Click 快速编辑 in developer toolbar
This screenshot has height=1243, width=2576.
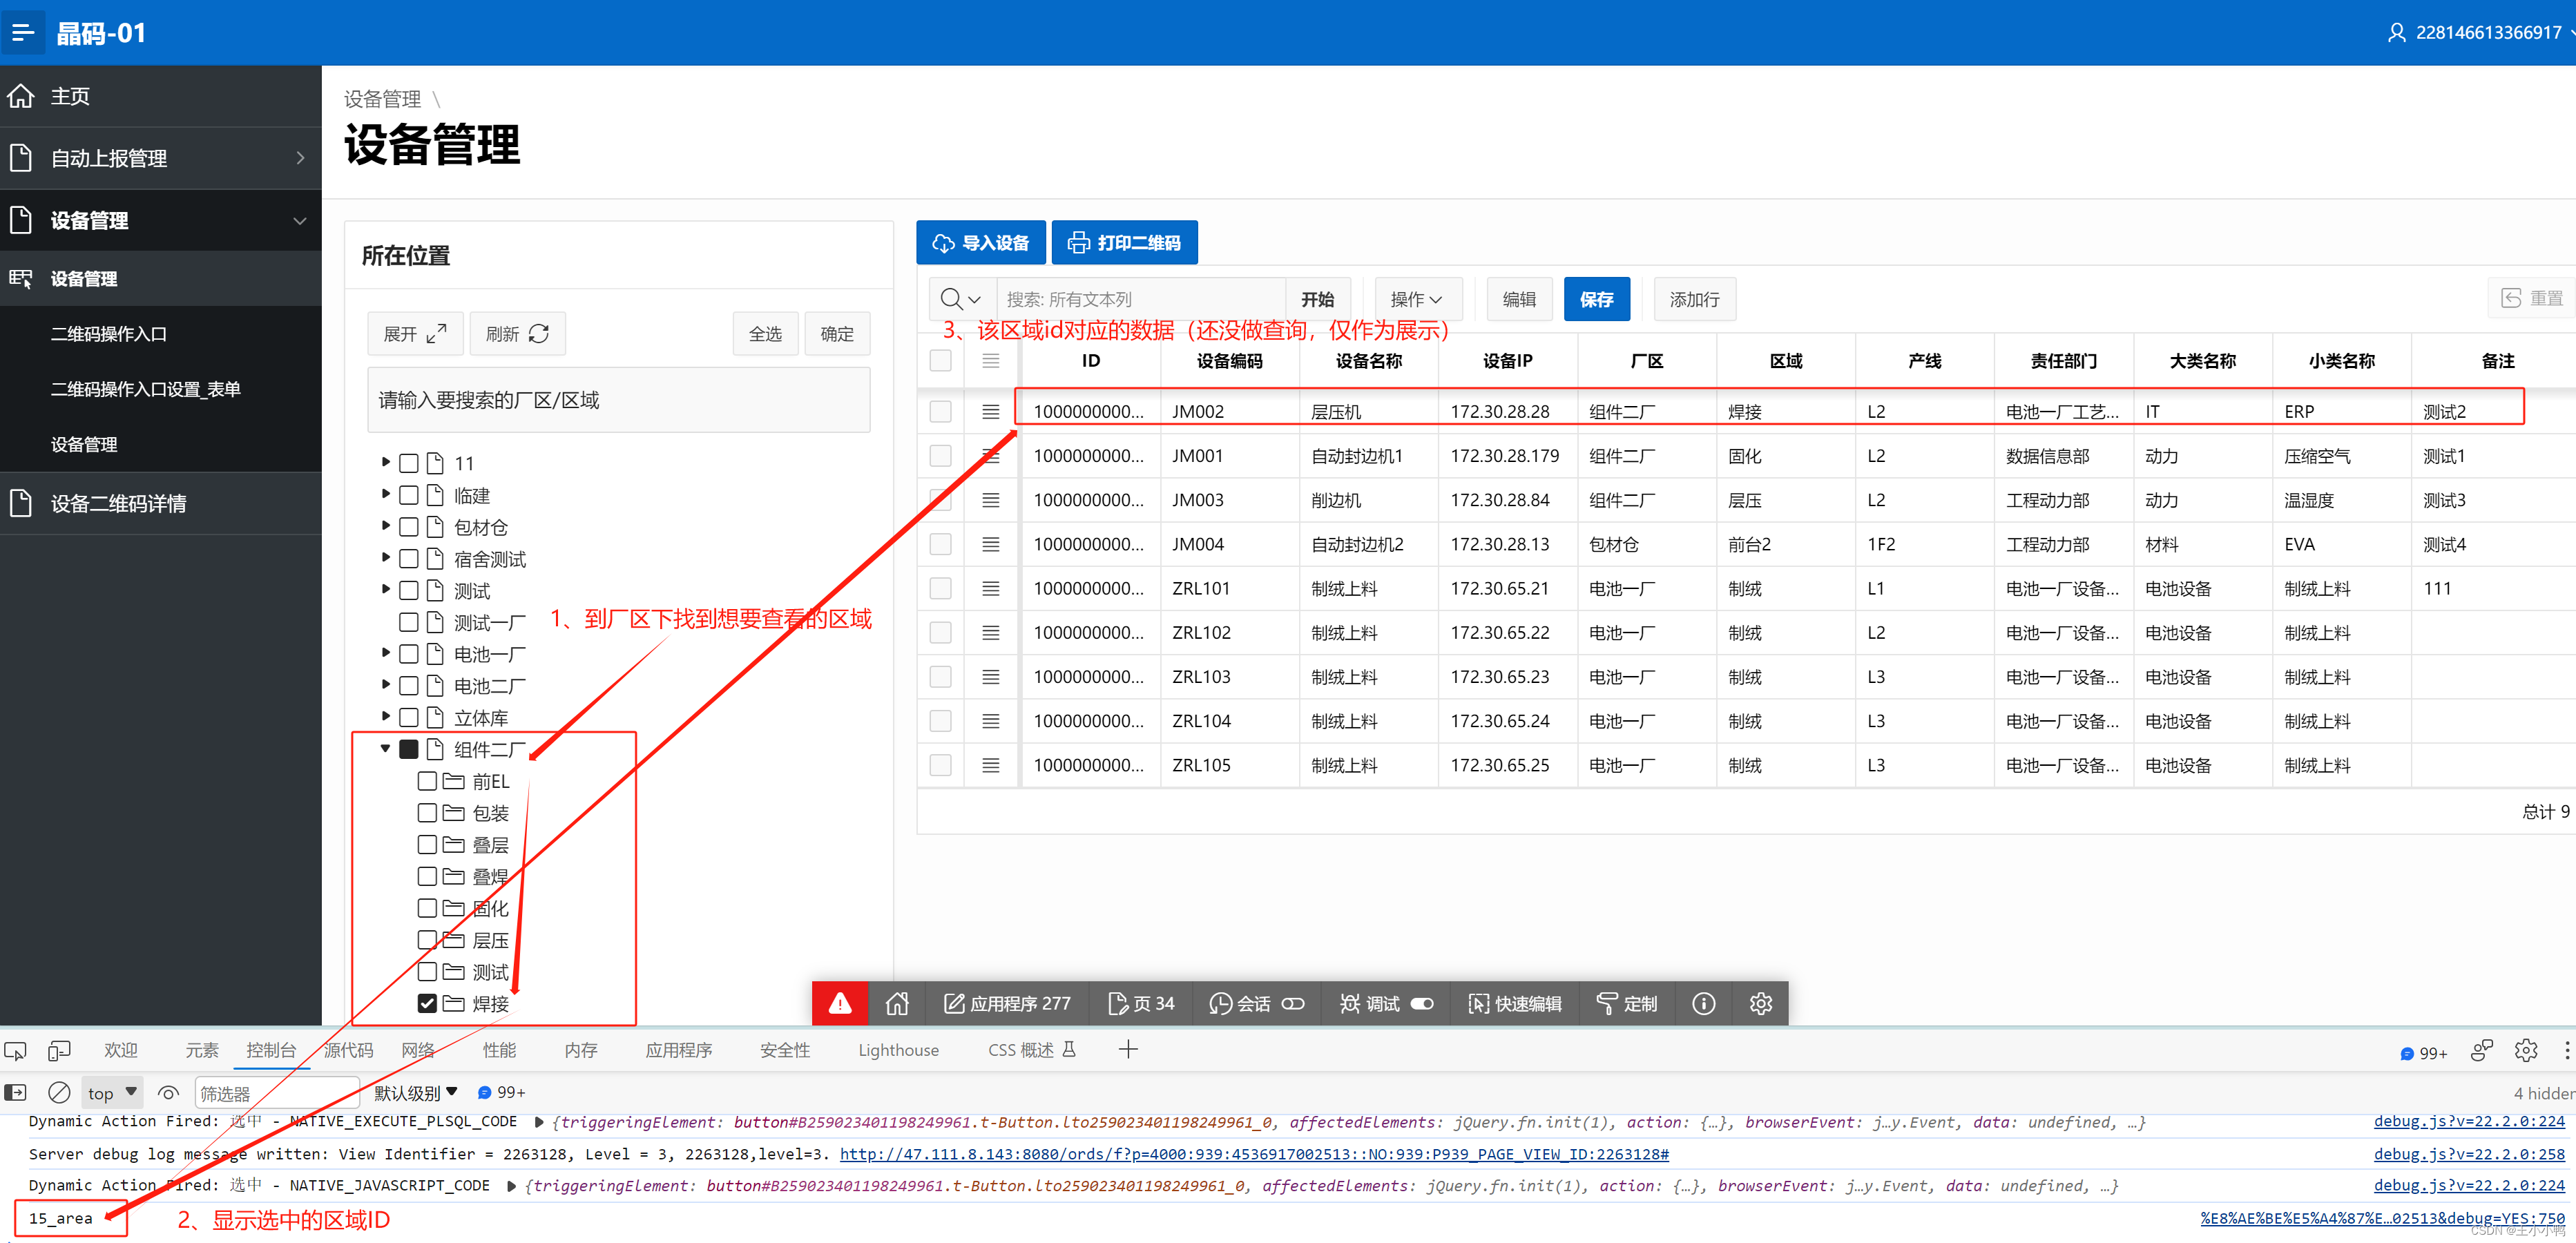click(1514, 1003)
